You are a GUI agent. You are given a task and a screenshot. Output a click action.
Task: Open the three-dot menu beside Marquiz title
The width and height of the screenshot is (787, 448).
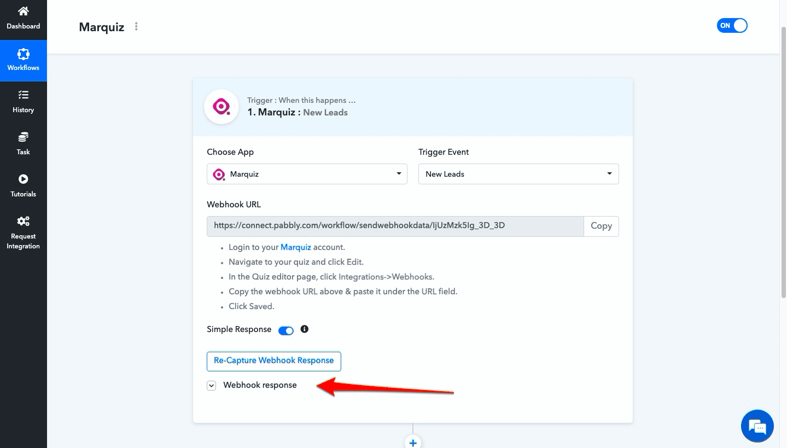pos(136,26)
